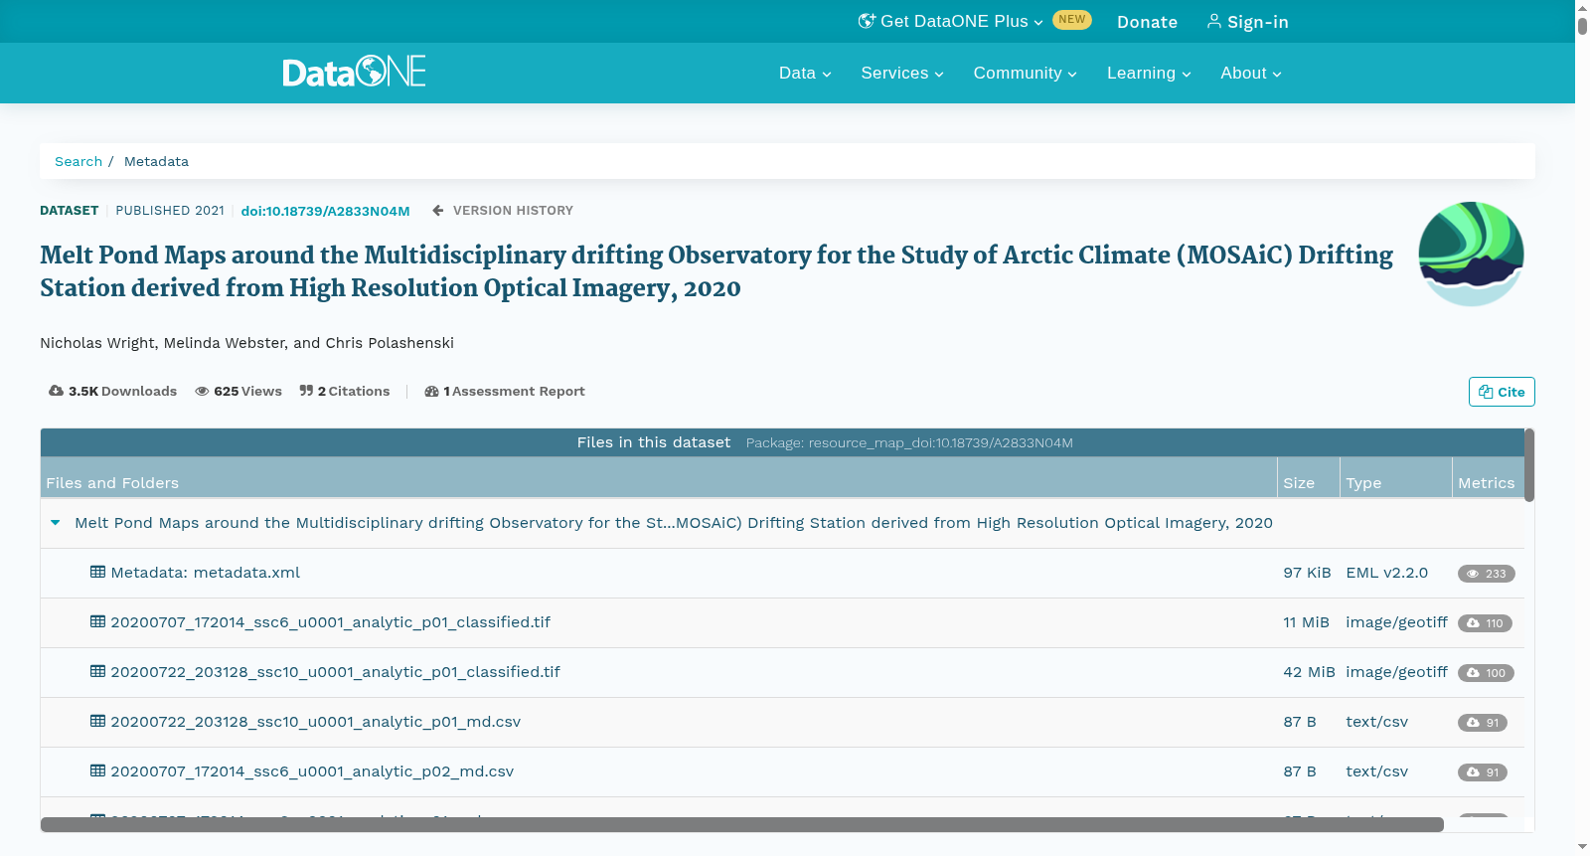
Task: Click the DataONE logo
Action: pyautogui.click(x=354, y=72)
